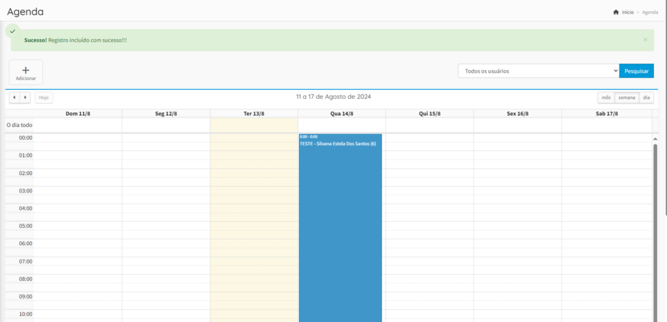Switch to mês view
The width and height of the screenshot is (667, 322).
pyautogui.click(x=606, y=98)
